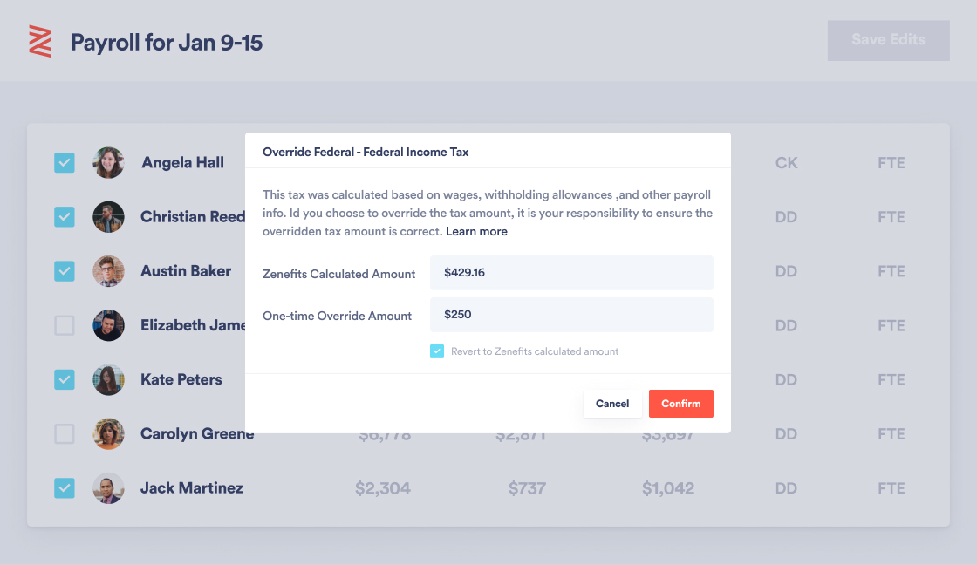The height and width of the screenshot is (565, 977).
Task: Click the Zenefits logo icon
Action: pos(40,42)
